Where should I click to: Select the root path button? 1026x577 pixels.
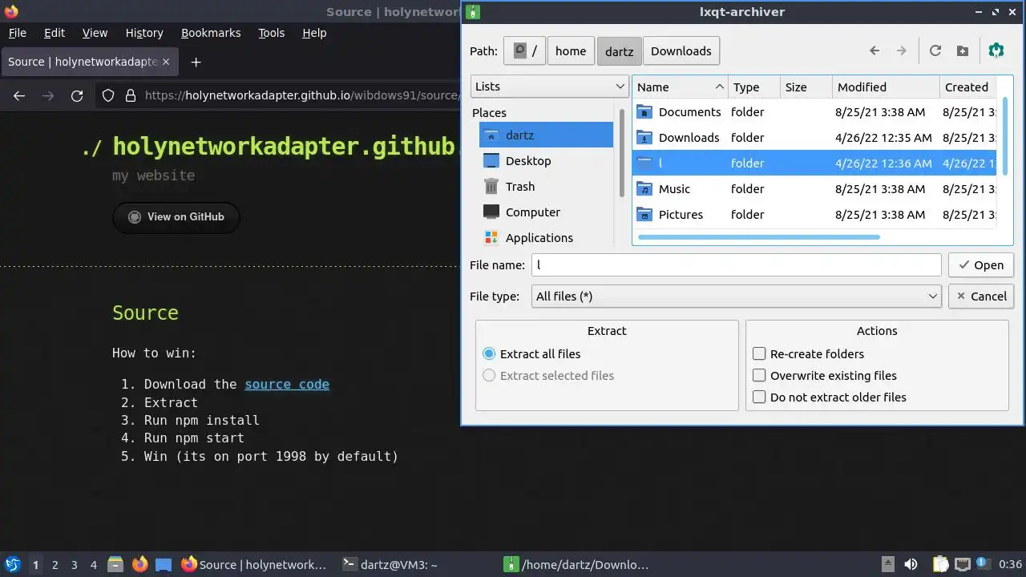tap(525, 50)
